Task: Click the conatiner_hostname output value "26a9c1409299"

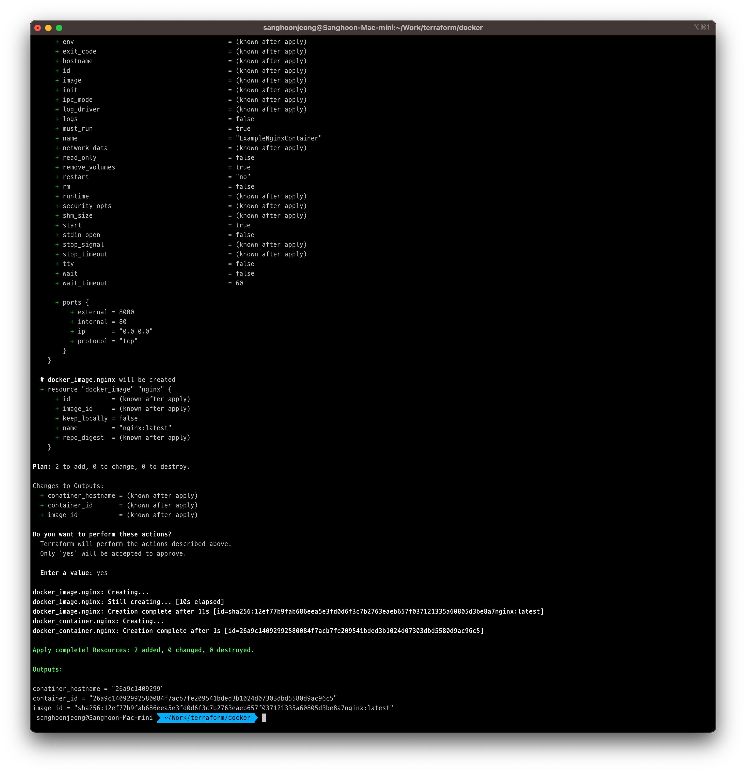Action: coord(137,689)
